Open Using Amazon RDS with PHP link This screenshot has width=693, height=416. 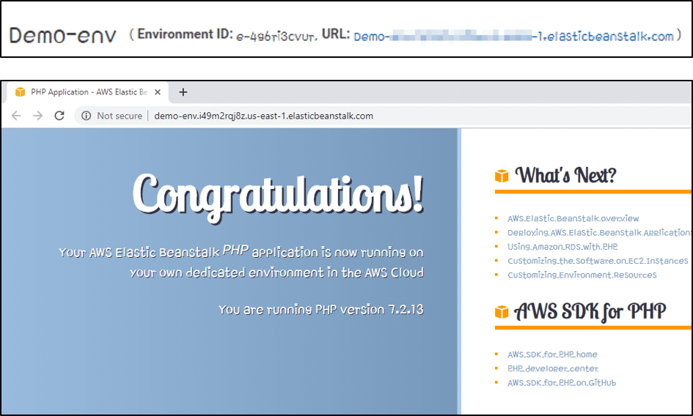(x=562, y=247)
